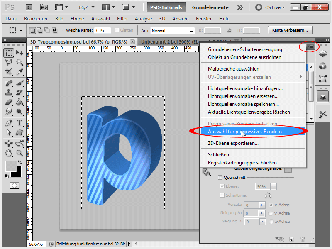Choose 'Auswahl für progressives Rendern'
The width and height of the screenshot is (332, 249).
253,132
